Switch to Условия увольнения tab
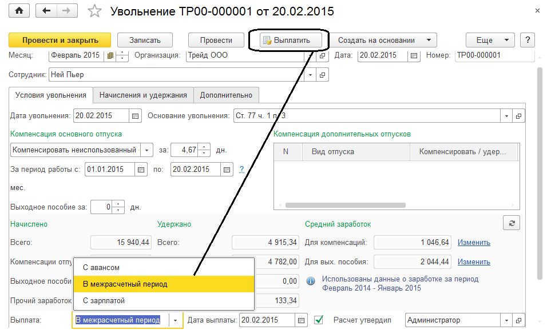 tap(50, 95)
